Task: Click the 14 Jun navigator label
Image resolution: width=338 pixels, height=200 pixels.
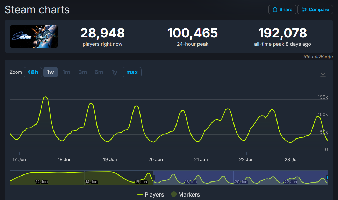Action: pyautogui.click(x=91, y=182)
